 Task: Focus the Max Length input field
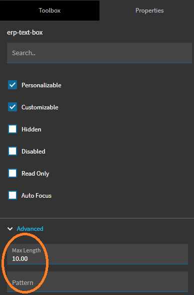point(97,254)
